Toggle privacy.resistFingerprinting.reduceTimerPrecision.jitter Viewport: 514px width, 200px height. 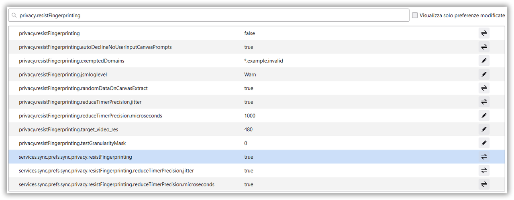[484, 102]
